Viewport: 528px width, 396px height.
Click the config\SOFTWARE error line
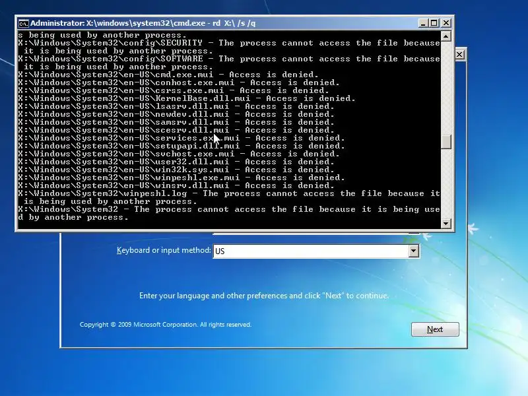click(x=229, y=63)
